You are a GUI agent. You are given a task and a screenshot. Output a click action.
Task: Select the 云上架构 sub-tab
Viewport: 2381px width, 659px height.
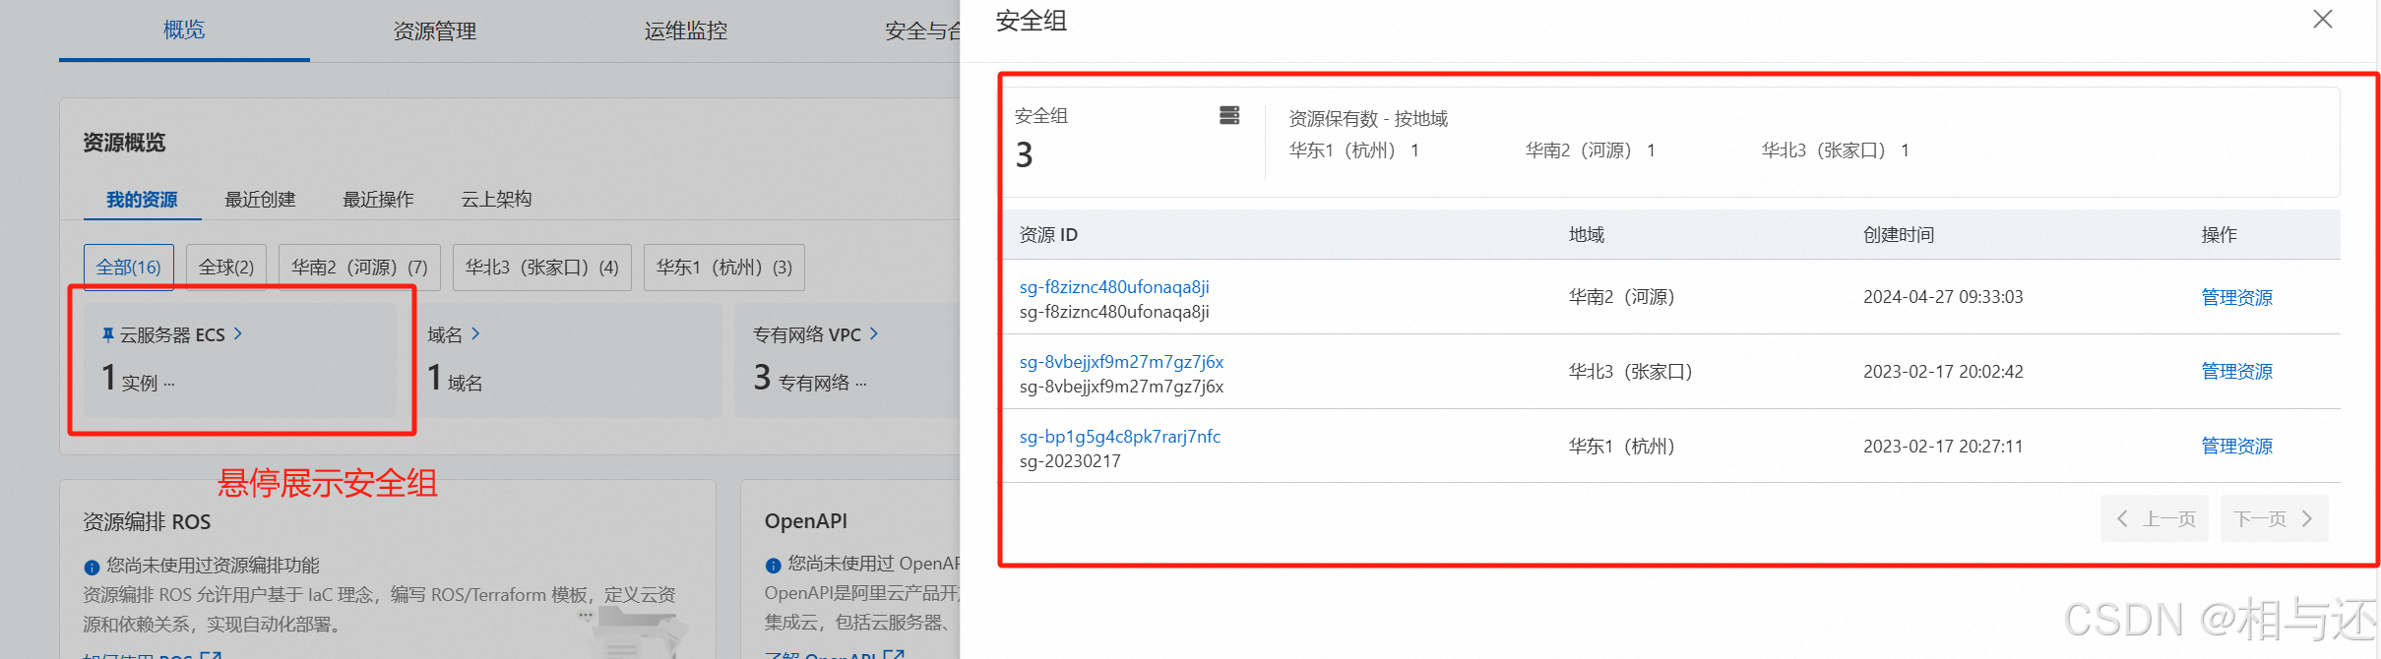tap(496, 200)
